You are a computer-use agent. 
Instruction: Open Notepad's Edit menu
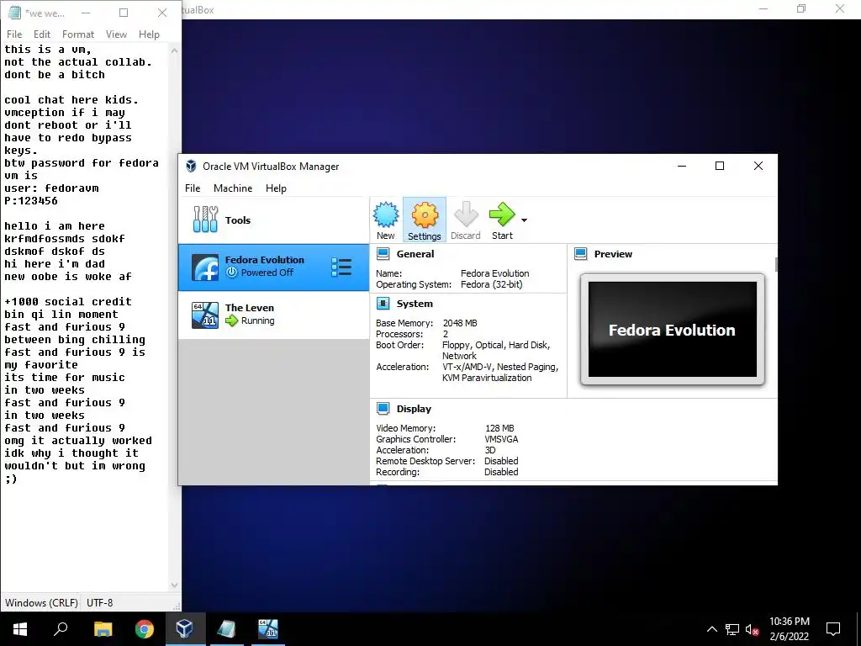(42, 34)
